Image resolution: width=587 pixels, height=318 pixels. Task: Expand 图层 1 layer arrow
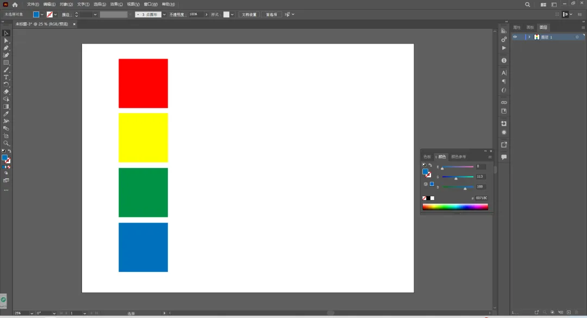coord(529,37)
